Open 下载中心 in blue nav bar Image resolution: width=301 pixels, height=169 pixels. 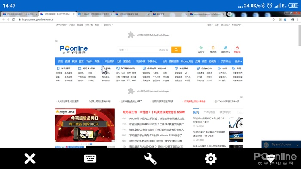coord(152,61)
